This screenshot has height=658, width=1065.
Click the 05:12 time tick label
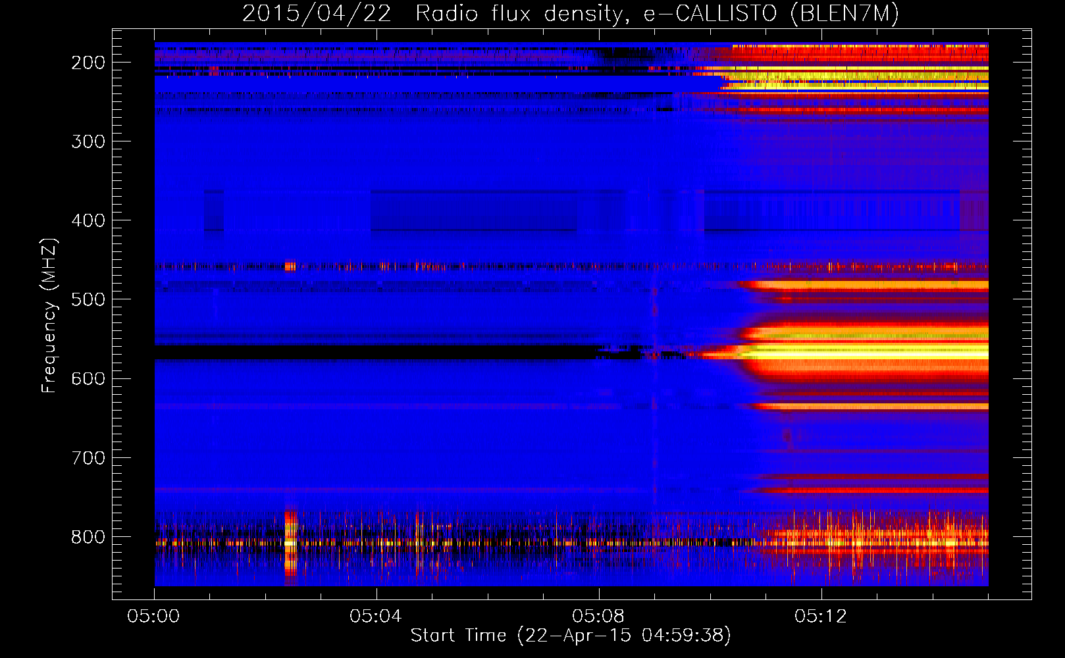point(820,617)
